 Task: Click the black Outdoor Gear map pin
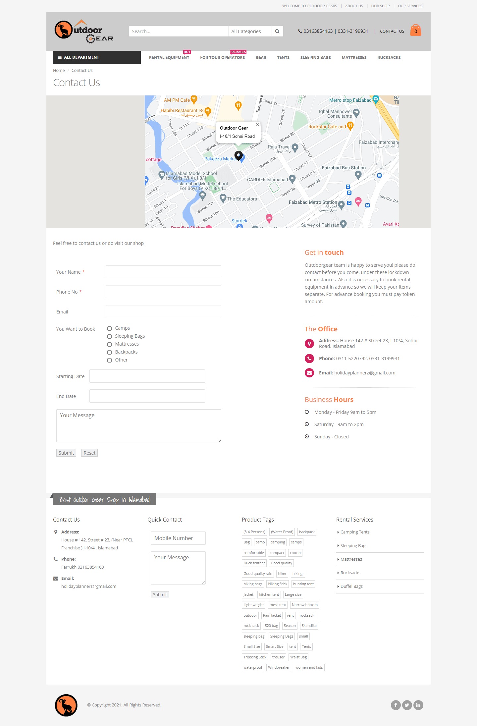point(238,155)
